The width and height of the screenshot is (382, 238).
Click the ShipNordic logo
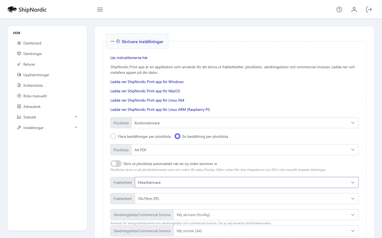pos(27,10)
